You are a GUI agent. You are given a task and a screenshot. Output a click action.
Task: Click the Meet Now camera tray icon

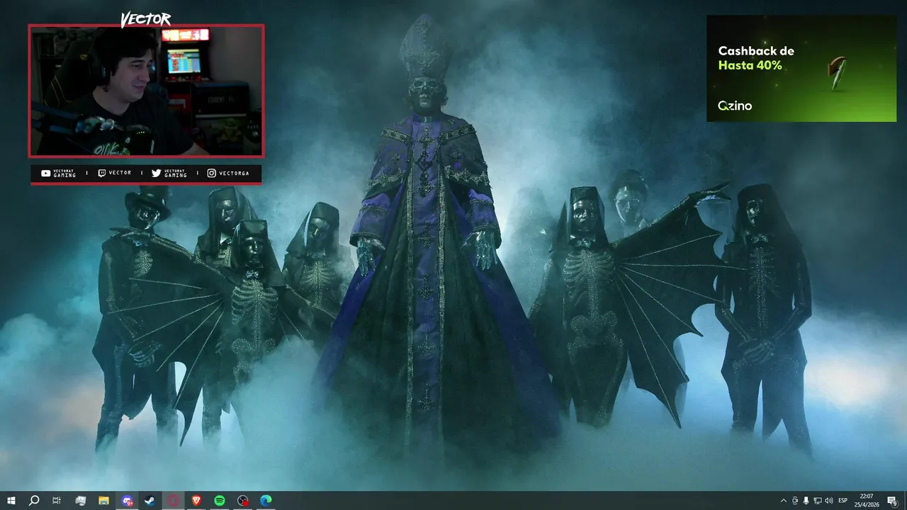(x=795, y=501)
